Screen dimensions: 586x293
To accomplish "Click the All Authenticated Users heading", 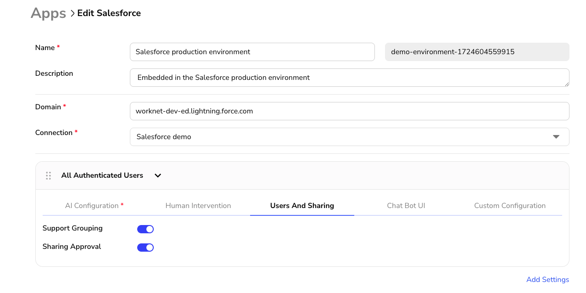I will point(102,175).
